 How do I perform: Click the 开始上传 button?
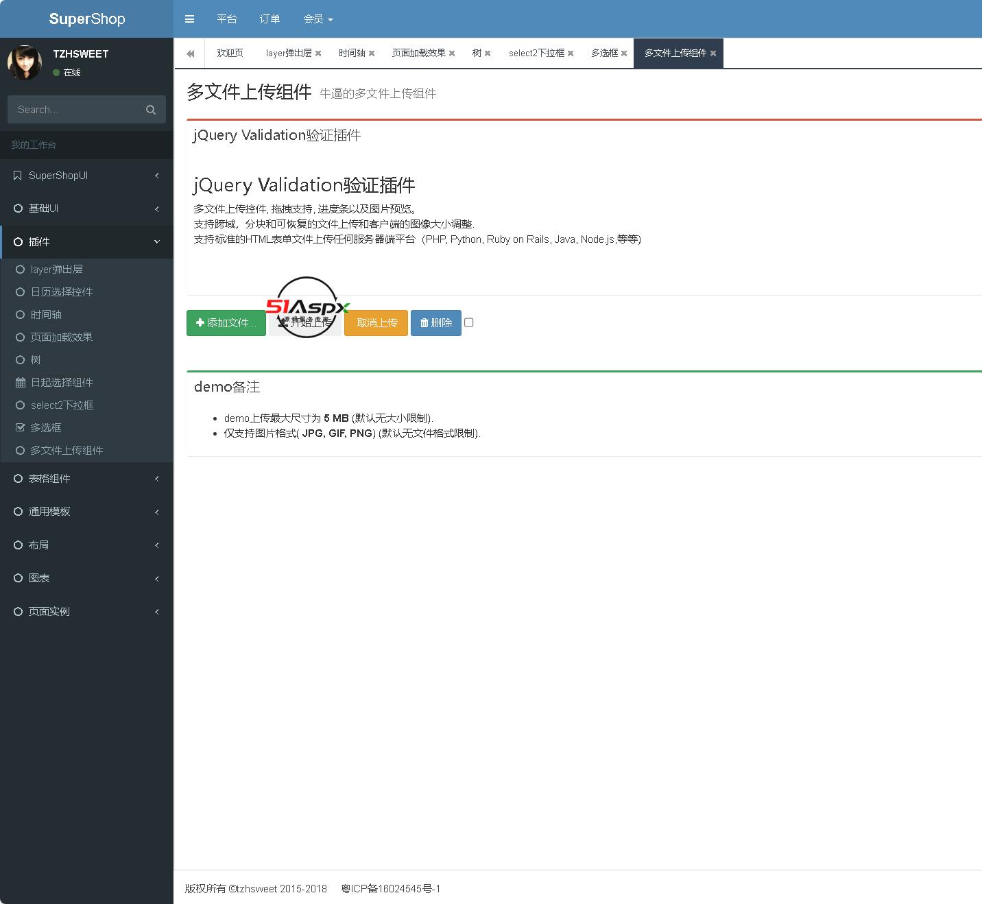pos(305,323)
